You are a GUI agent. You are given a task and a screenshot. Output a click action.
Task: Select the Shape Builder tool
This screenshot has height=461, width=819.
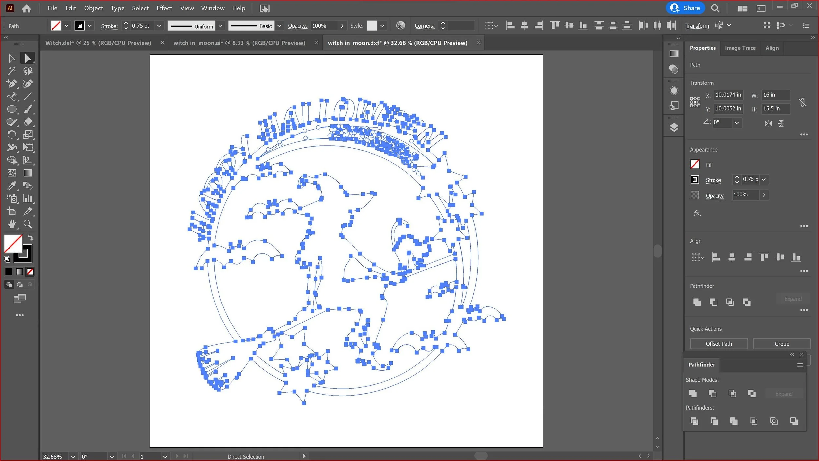(x=11, y=160)
